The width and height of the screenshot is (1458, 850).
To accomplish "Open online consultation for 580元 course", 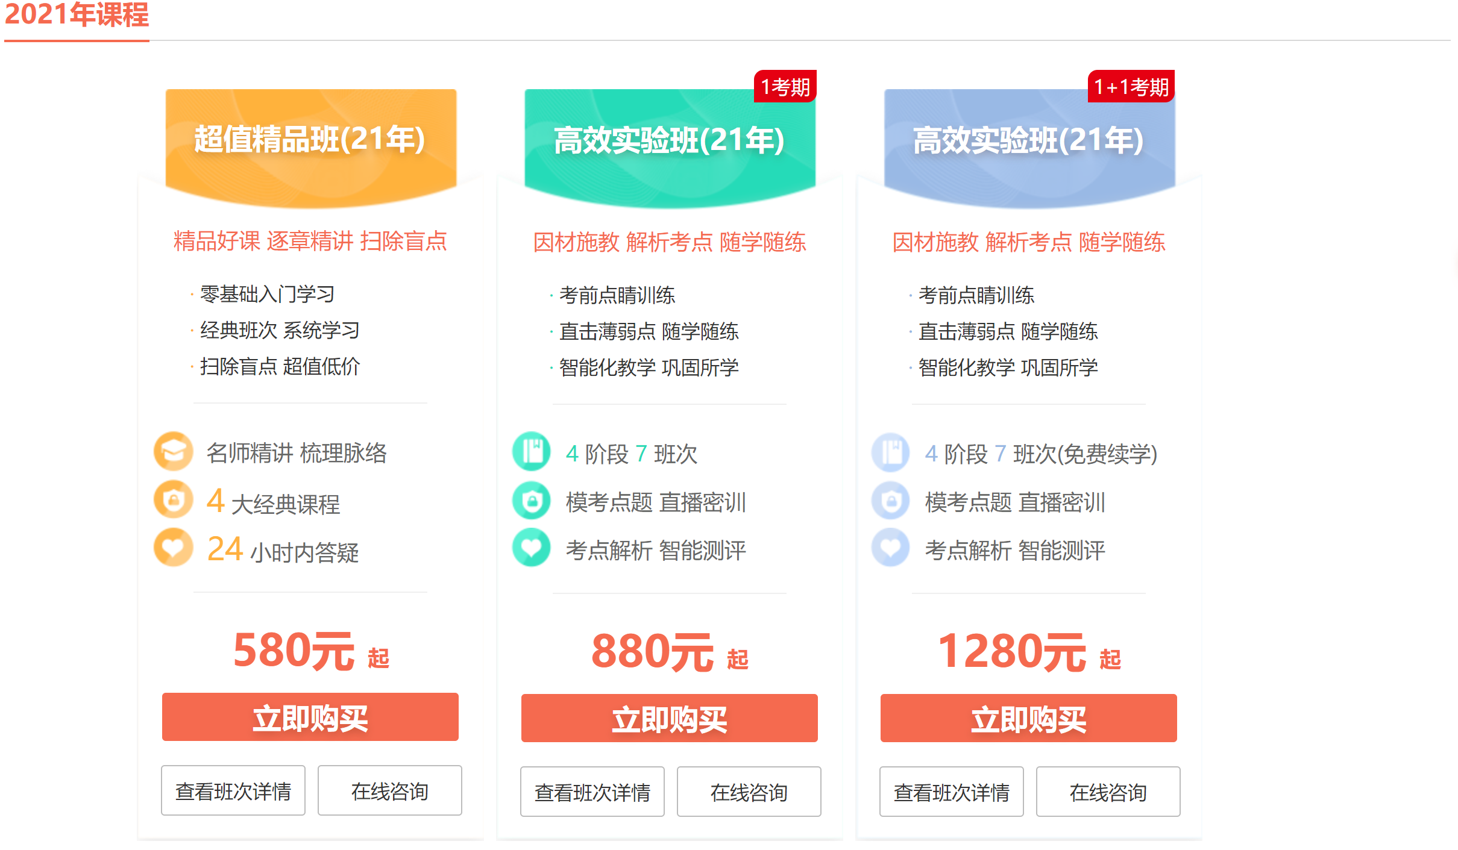I will point(389,791).
